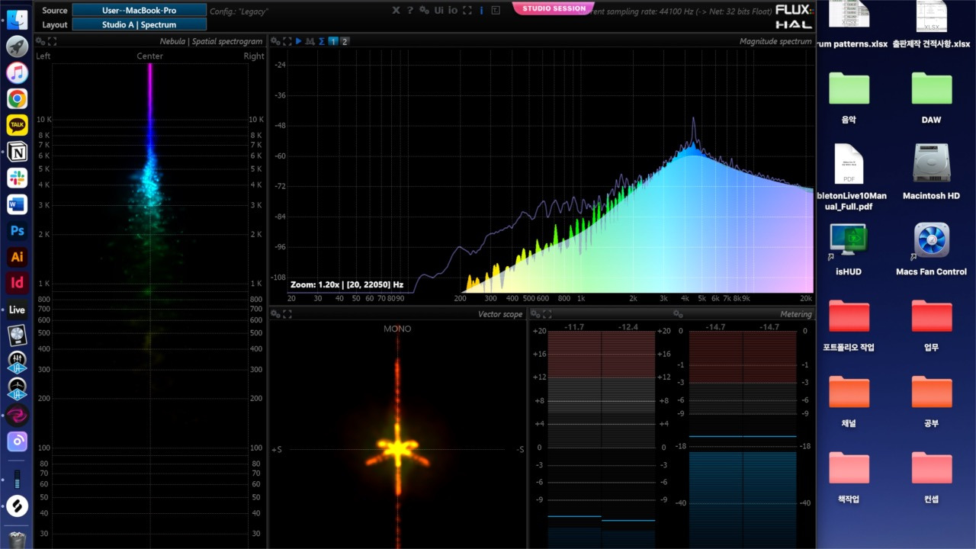Open KakaoTalk from the Dock
976x549 pixels.
click(17, 125)
